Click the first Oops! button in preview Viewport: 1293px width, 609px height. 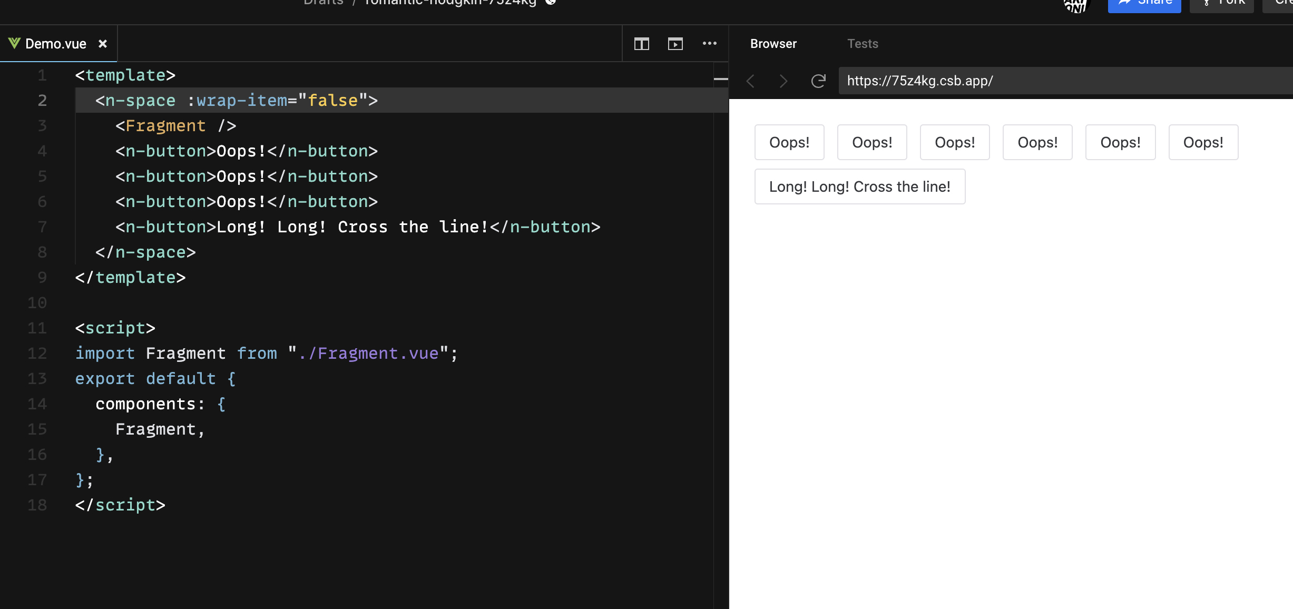click(789, 142)
